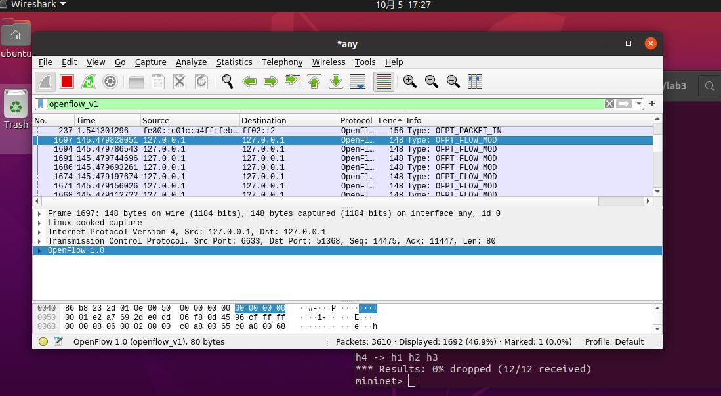
Task: Open display filter bookmarks
Action: point(41,104)
